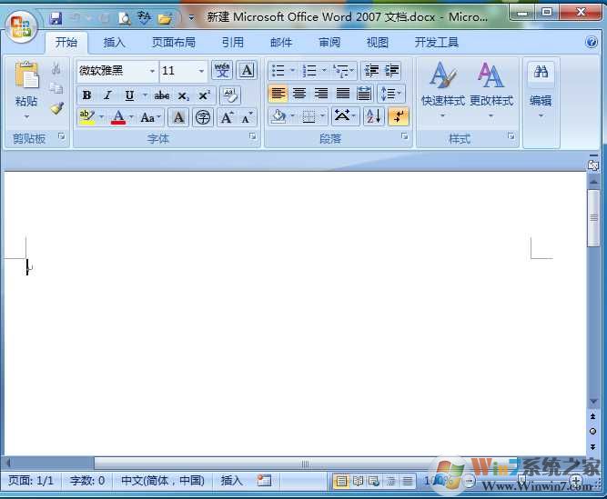Toggle show paragraph marks button
Image resolution: width=607 pixels, height=499 pixels.
(x=399, y=116)
